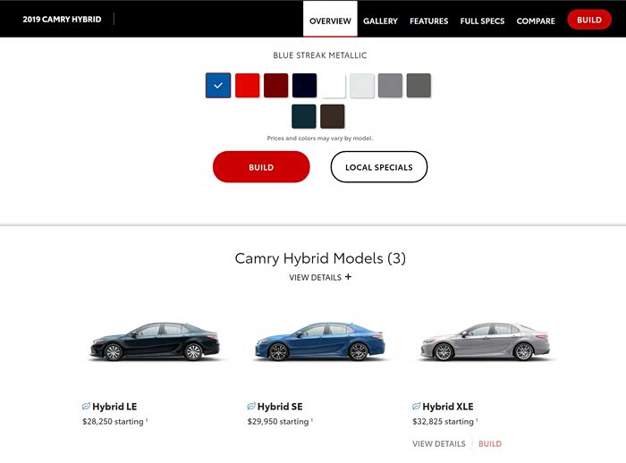Click the Build link under Hybrid XLE
This screenshot has height=463, width=626.
click(x=490, y=443)
